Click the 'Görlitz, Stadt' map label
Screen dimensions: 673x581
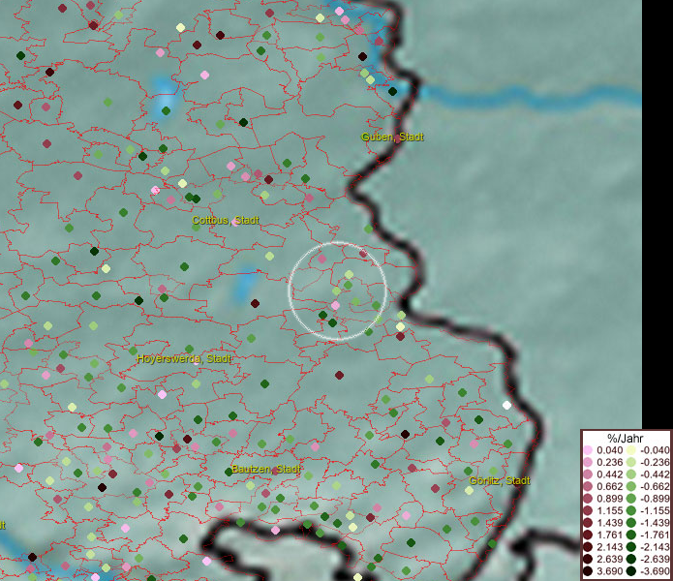499,480
